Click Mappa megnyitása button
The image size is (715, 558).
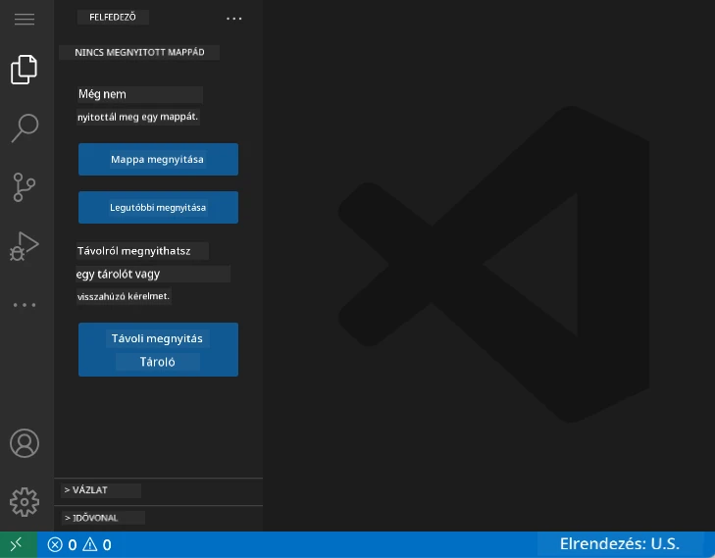158,159
